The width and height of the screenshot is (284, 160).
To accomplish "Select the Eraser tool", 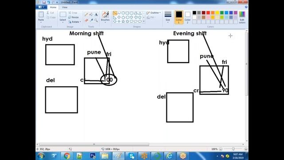I will 87,20.
